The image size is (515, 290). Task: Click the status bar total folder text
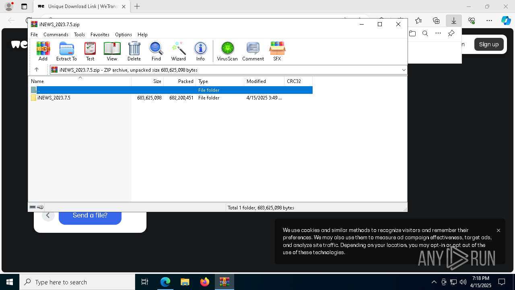[261, 208]
